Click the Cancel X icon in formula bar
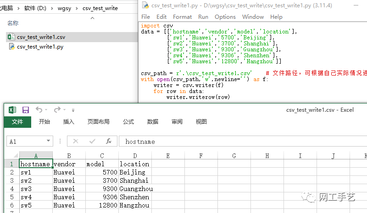Viewport: 367px width, 213px height. pos(76,141)
